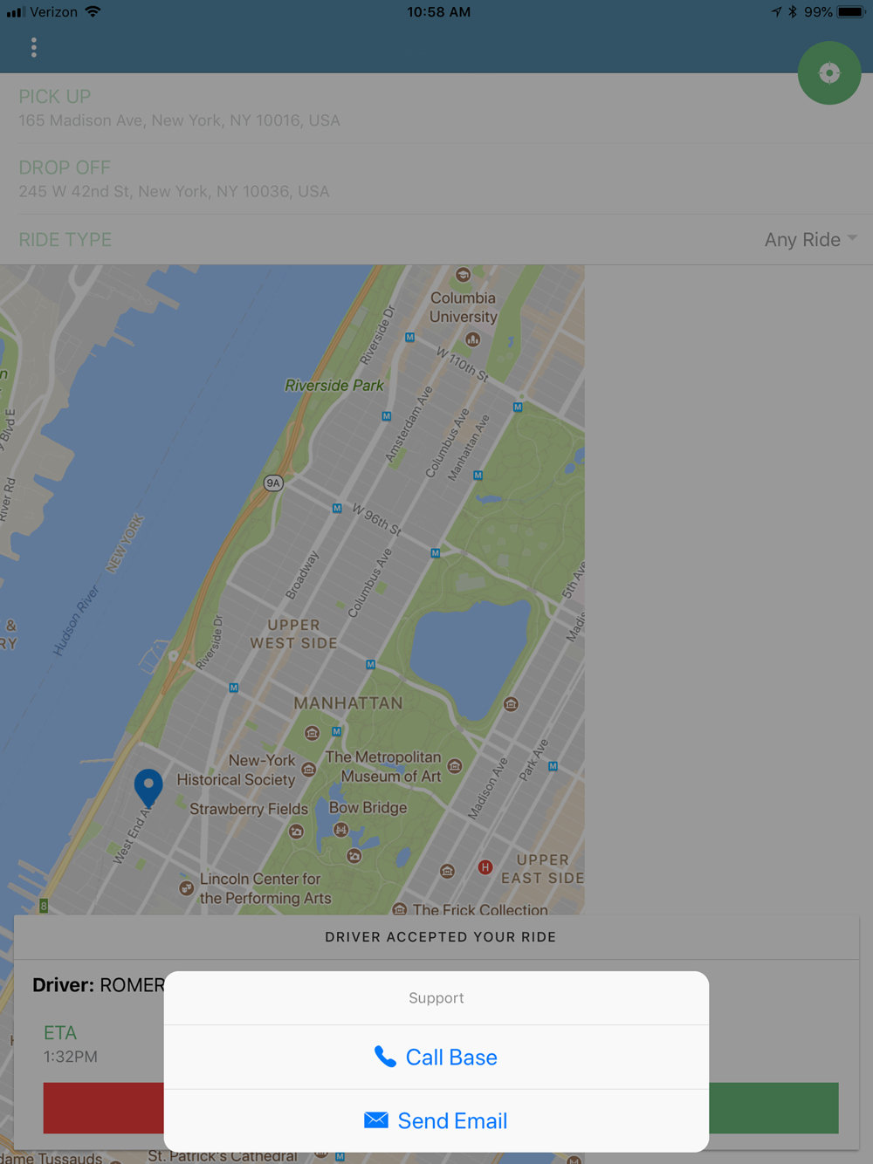Choose Call Base from Support menu
The height and width of the screenshot is (1164, 873).
(x=436, y=1057)
